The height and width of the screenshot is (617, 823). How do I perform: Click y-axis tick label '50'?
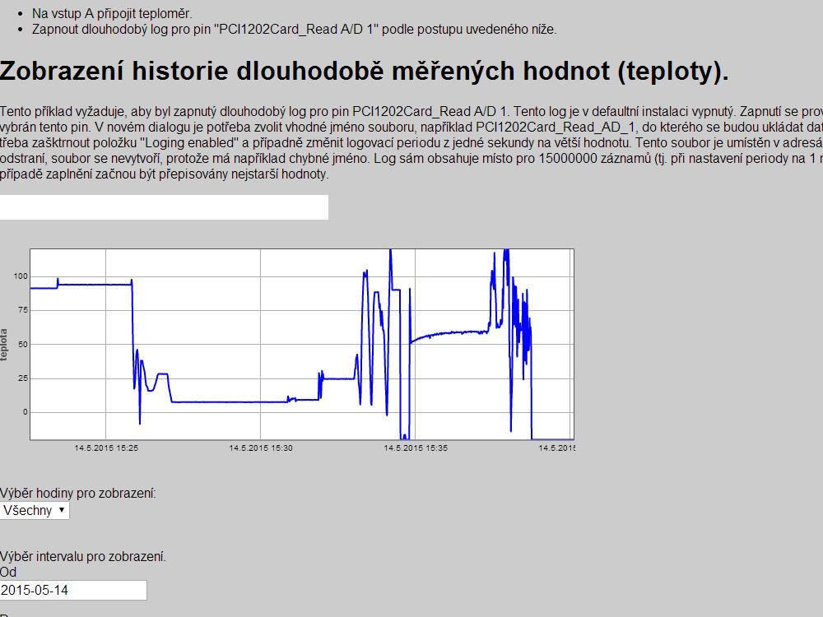tap(22, 344)
